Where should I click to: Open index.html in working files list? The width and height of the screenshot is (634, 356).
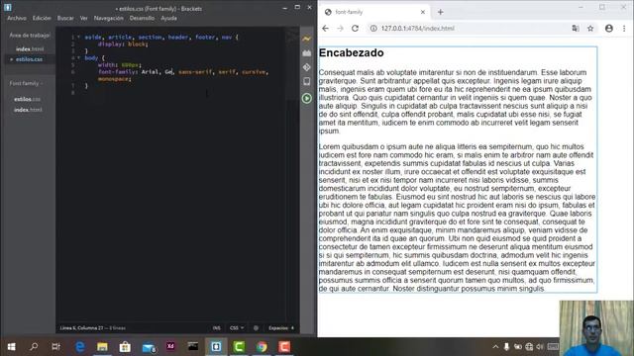coord(30,49)
